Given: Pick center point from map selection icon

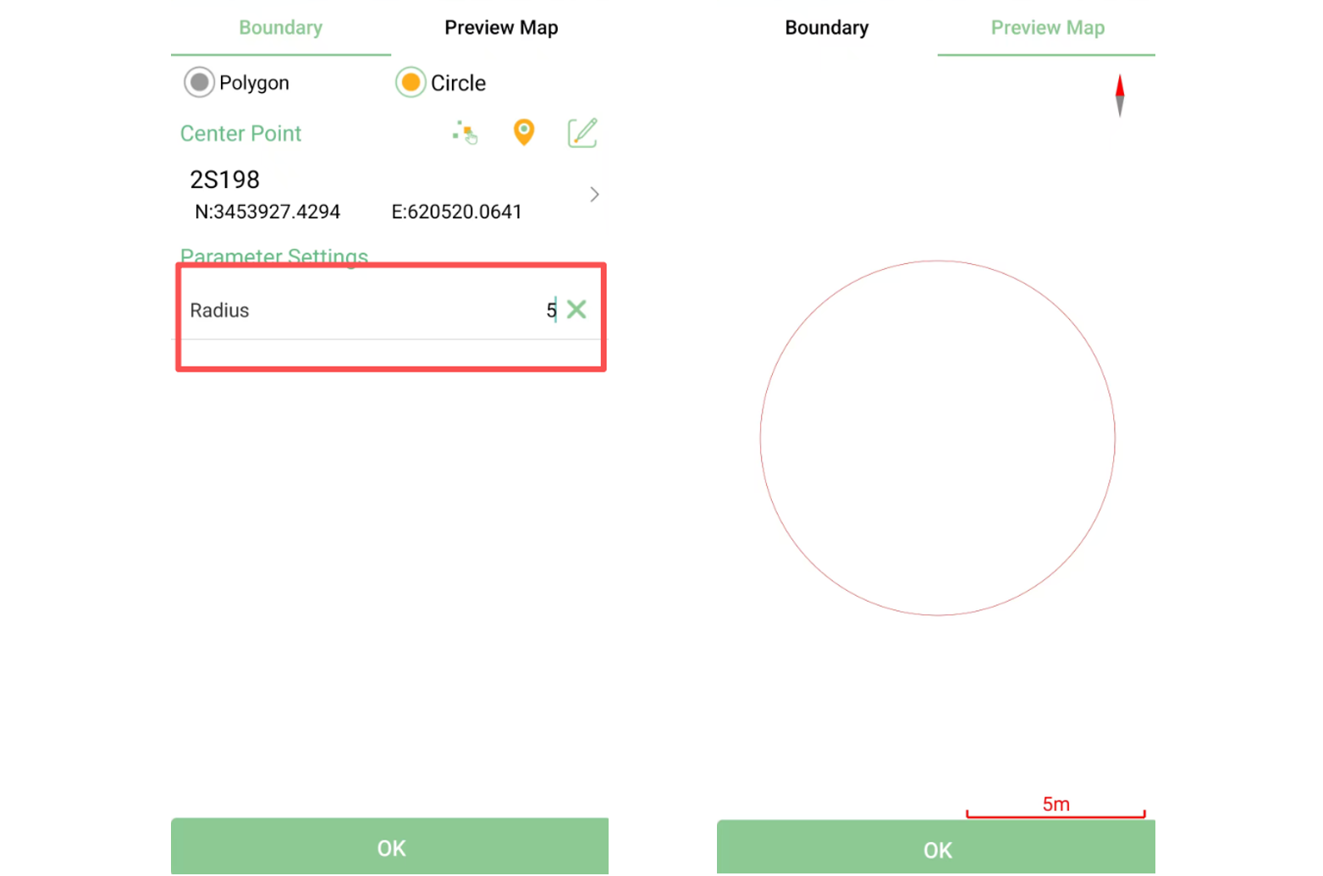Looking at the screenshot, I should (465, 133).
